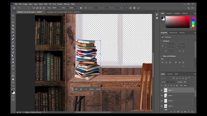Add a layer style with fx icon

click(175, 112)
